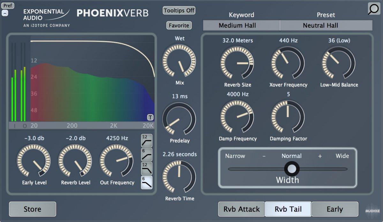Toggle the T button on spectrum display

click(x=150, y=117)
